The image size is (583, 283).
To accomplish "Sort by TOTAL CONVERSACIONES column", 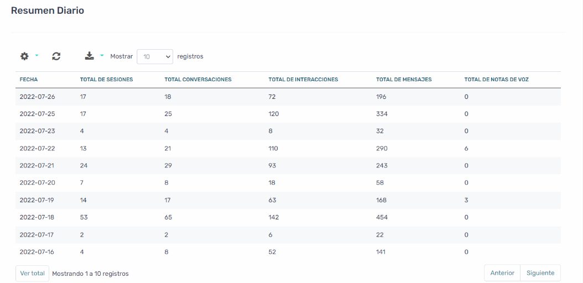I will click(x=198, y=80).
